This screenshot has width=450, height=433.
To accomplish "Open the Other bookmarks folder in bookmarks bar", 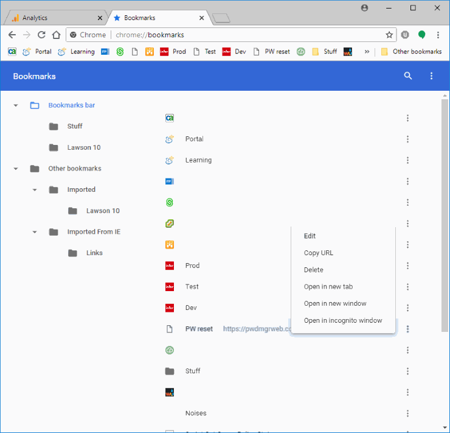I will coord(411,52).
